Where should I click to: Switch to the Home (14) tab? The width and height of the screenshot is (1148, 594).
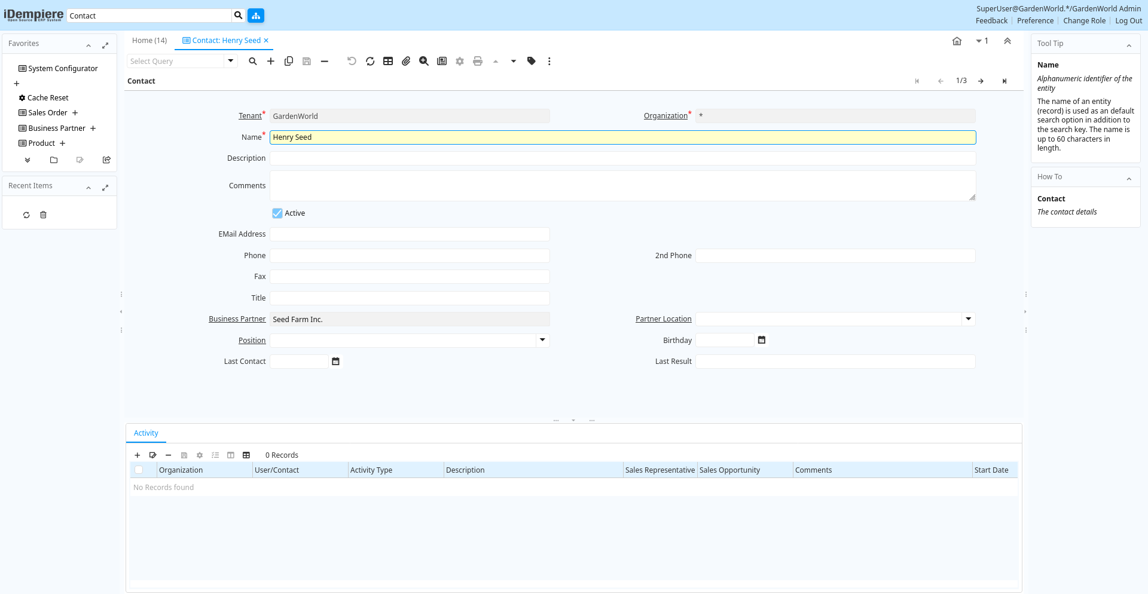click(x=149, y=41)
